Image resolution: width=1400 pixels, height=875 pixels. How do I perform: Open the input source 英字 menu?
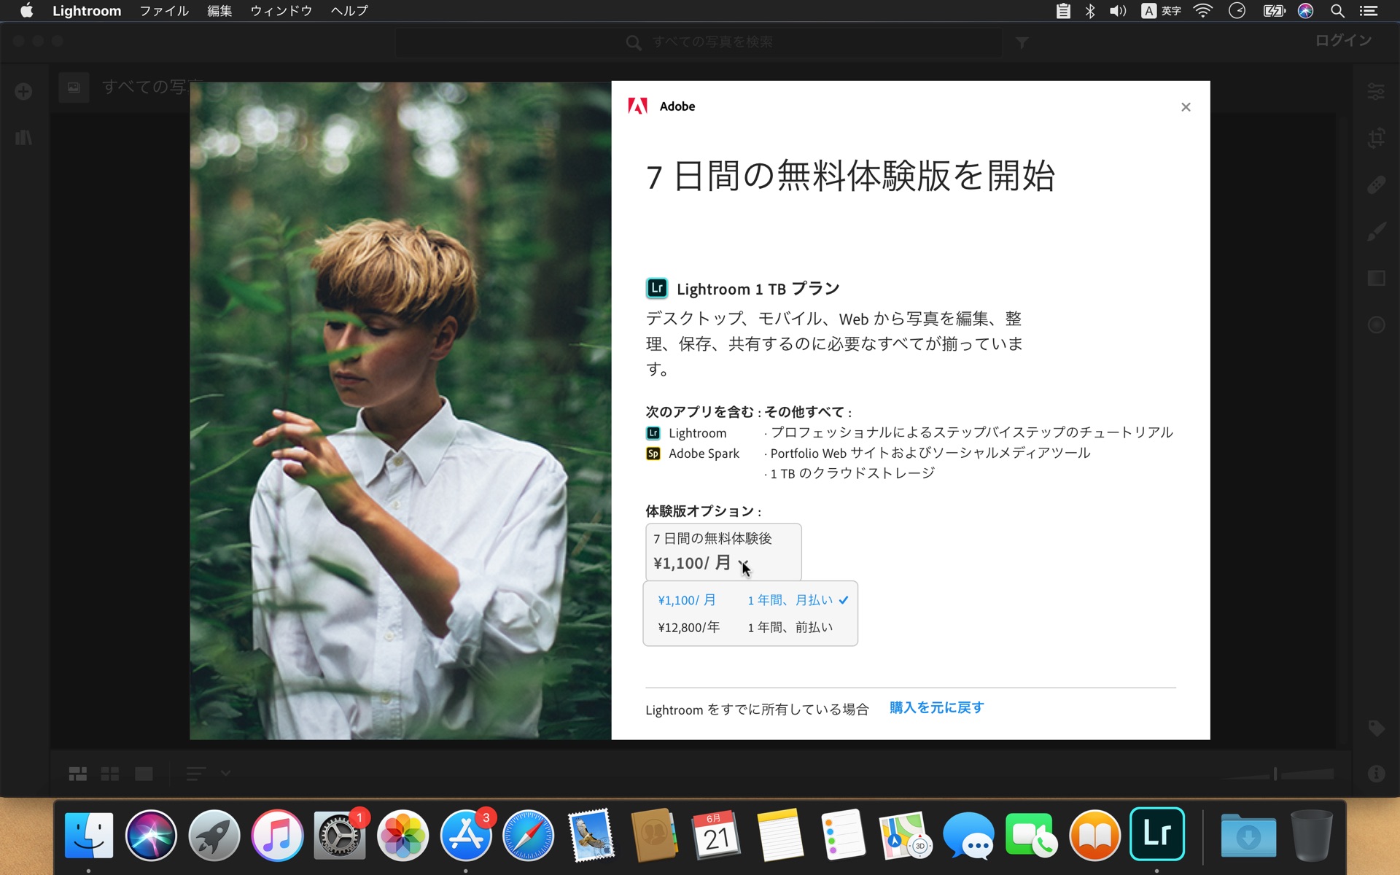click(x=1162, y=11)
